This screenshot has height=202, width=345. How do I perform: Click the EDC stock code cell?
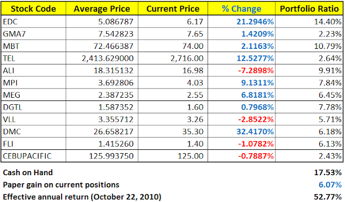tap(33, 21)
